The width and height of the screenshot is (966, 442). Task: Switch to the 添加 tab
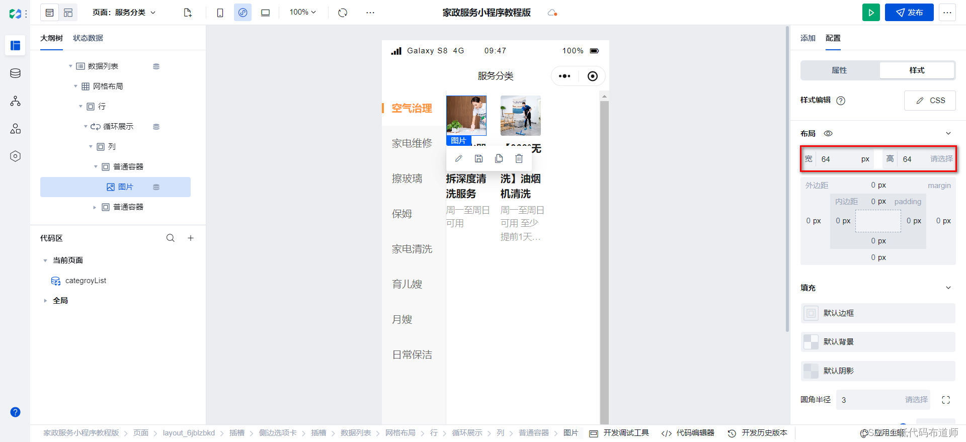point(808,38)
